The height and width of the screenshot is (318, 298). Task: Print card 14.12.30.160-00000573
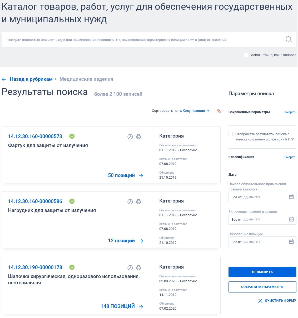[138, 137]
